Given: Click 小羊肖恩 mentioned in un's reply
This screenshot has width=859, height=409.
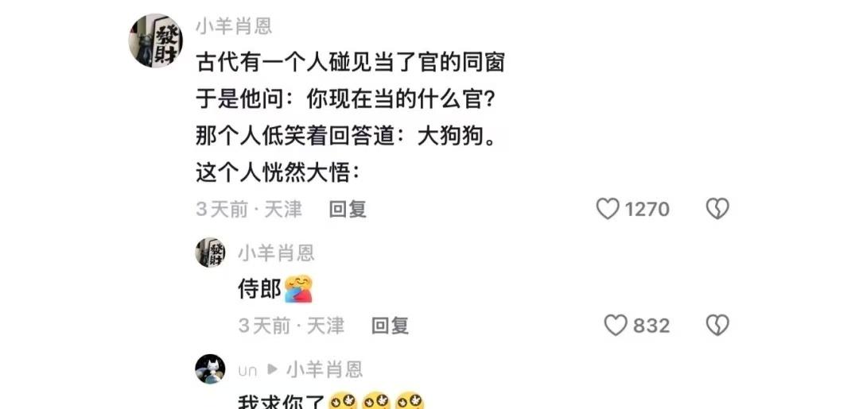Looking at the screenshot, I should [x=325, y=369].
